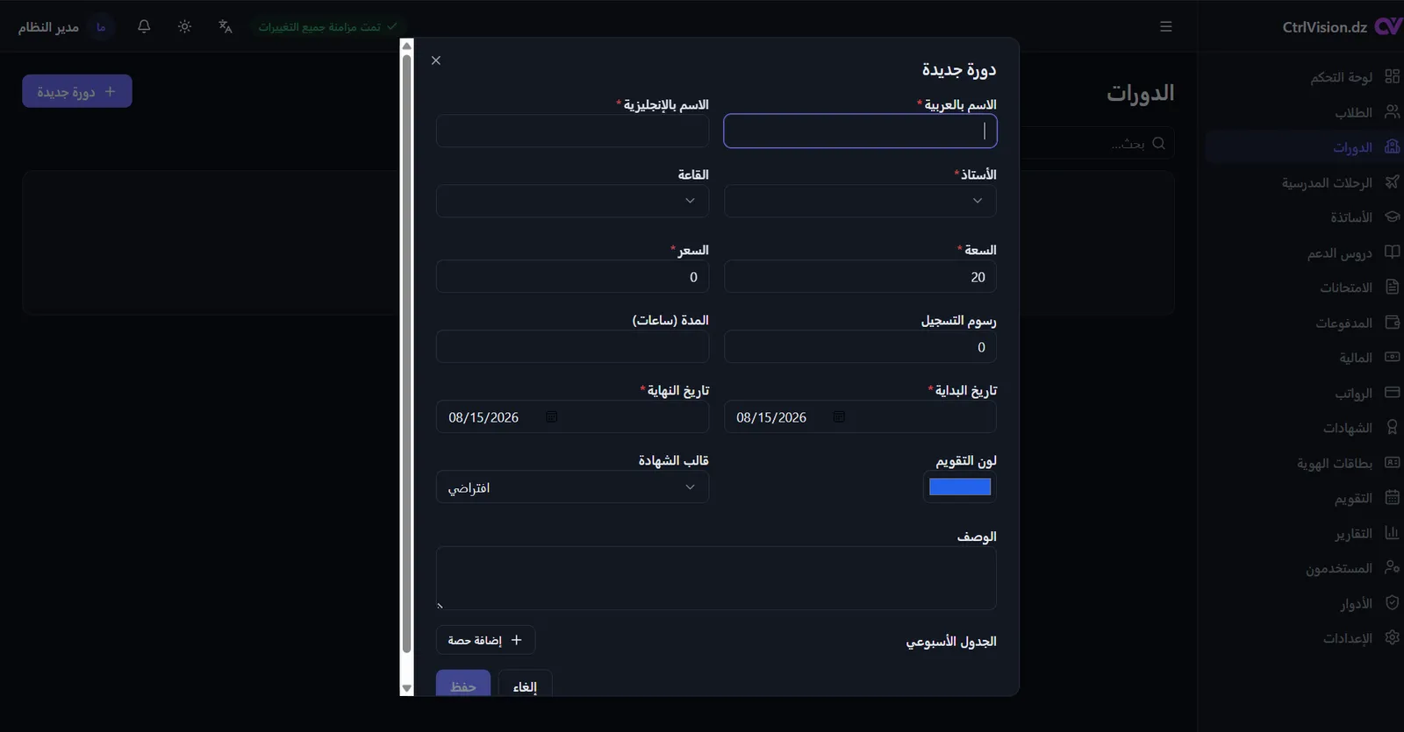Expand the القاعة dropdown

[x=572, y=201]
